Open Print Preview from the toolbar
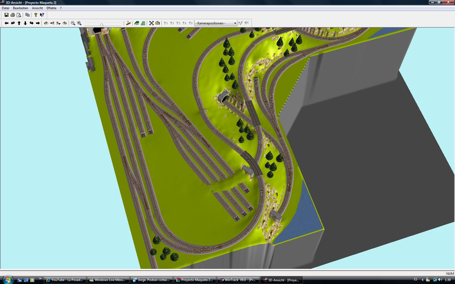 pos(19,15)
